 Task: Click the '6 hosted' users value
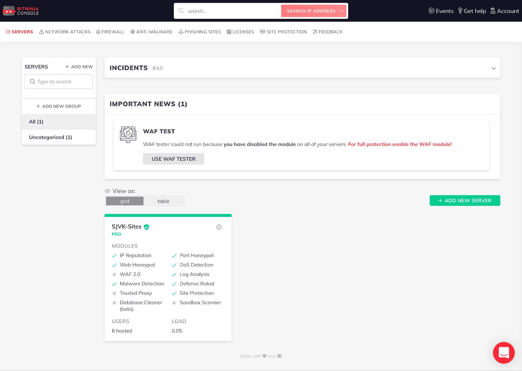pos(122,331)
